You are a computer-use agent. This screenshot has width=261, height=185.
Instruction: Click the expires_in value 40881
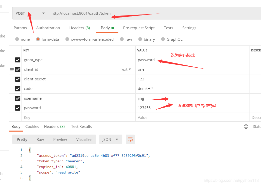point(71,167)
